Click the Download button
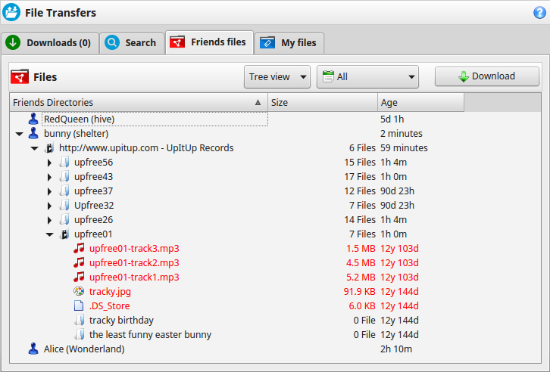Viewport: 550px width, 372px height. tap(487, 76)
